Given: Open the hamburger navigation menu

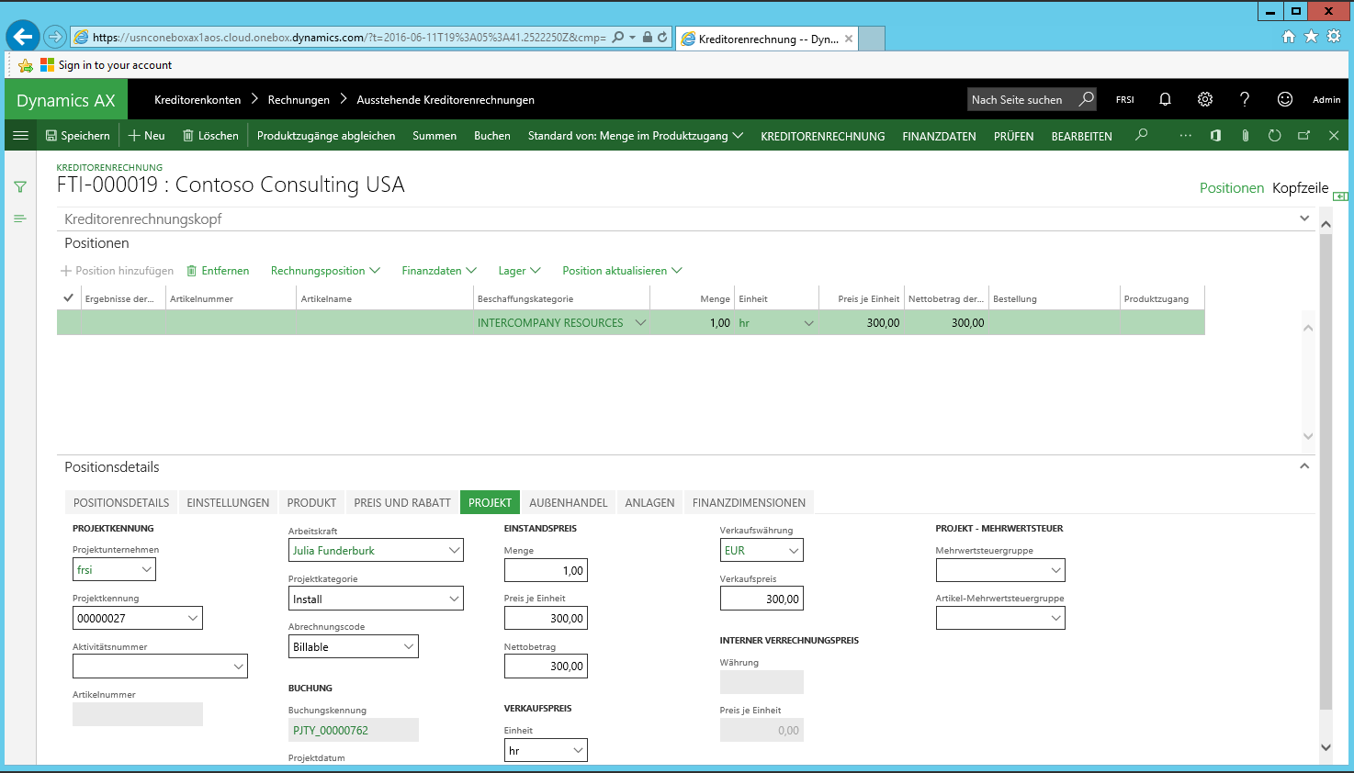Looking at the screenshot, I should coord(20,136).
